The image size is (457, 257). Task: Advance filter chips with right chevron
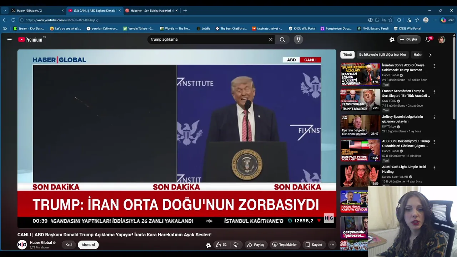coord(430,55)
